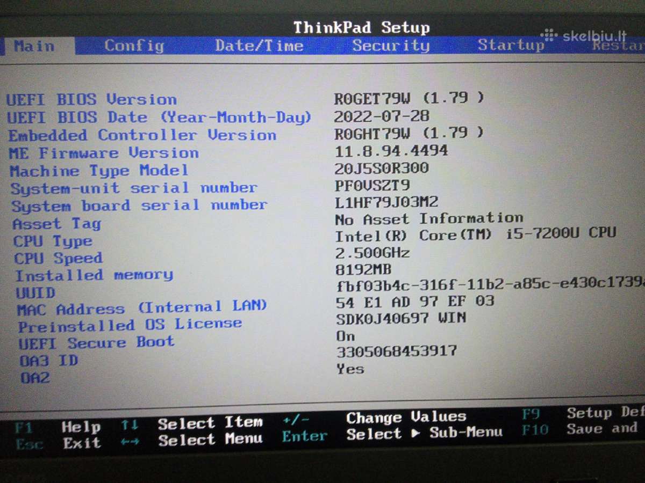The width and height of the screenshot is (645, 483).
Task: Click the No Asset Information value
Action: click(429, 219)
